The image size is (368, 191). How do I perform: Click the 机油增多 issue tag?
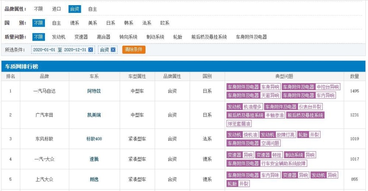[252, 107]
